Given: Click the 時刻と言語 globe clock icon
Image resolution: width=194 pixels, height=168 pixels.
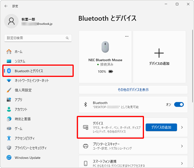Looking at the screenshot, I should (x=9, y=119).
